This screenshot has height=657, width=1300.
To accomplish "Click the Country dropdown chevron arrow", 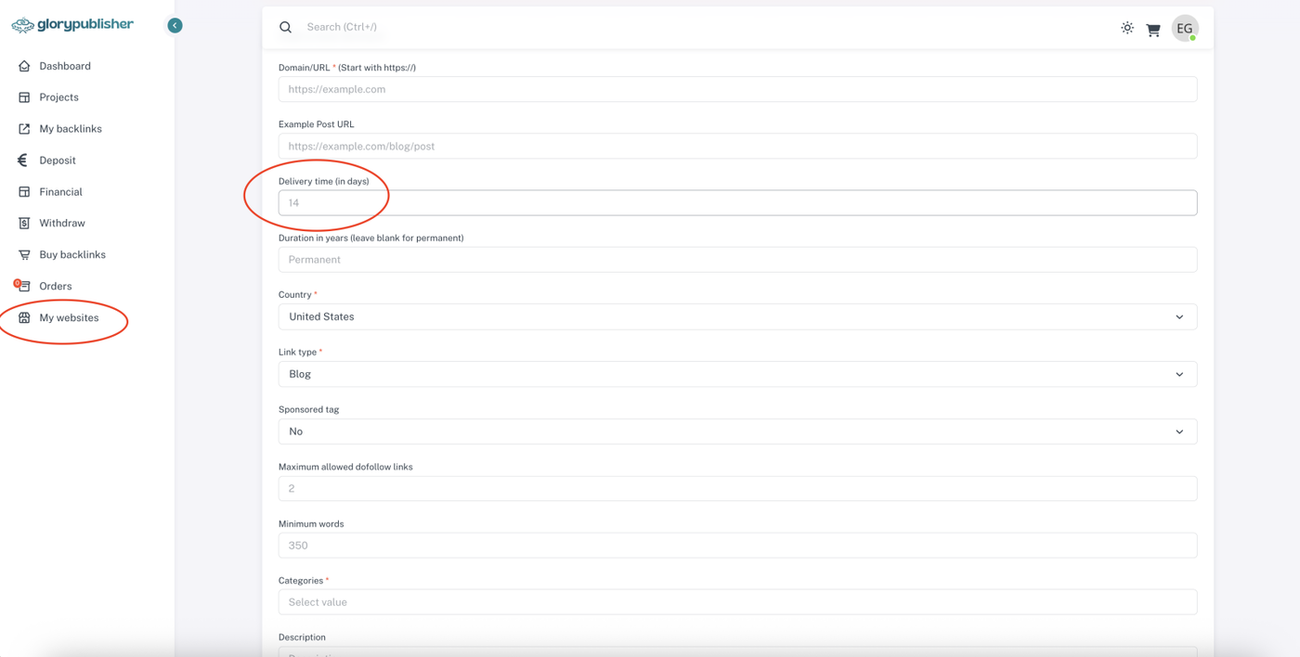I will (x=1179, y=317).
